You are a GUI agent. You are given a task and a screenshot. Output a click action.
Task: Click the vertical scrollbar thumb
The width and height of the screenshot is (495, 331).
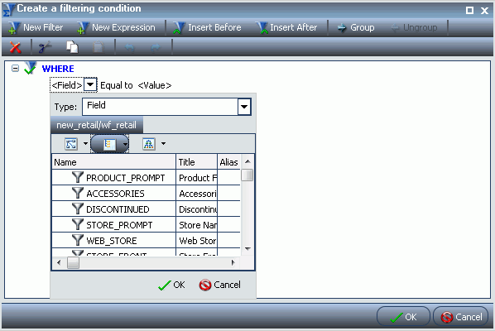point(247,175)
